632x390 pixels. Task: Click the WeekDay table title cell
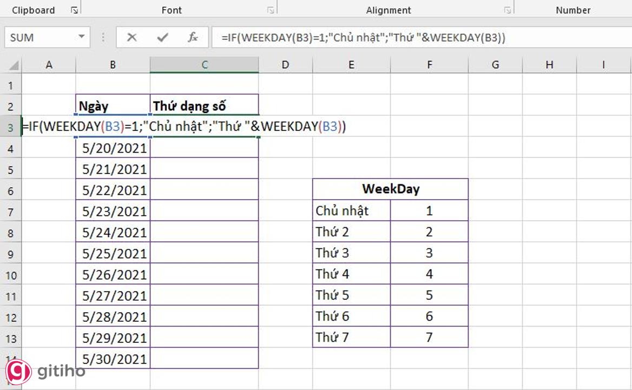[390, 189]
